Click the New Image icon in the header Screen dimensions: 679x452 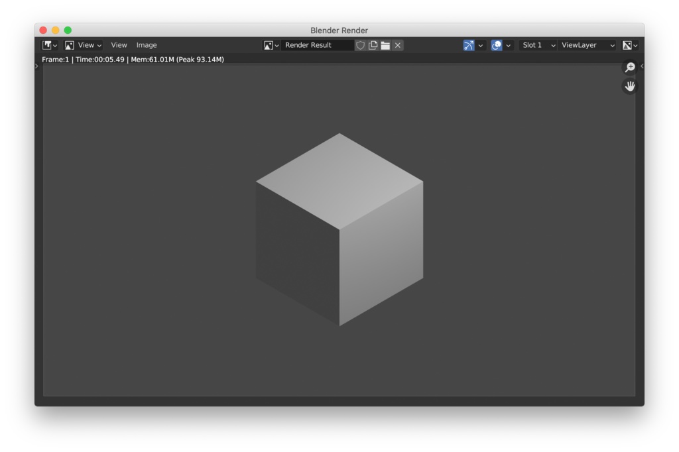(x=372, y=45)
